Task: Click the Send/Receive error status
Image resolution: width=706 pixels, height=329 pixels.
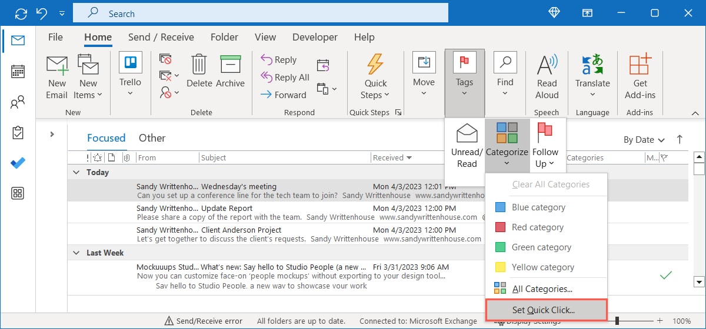Action: coord(203,321)
